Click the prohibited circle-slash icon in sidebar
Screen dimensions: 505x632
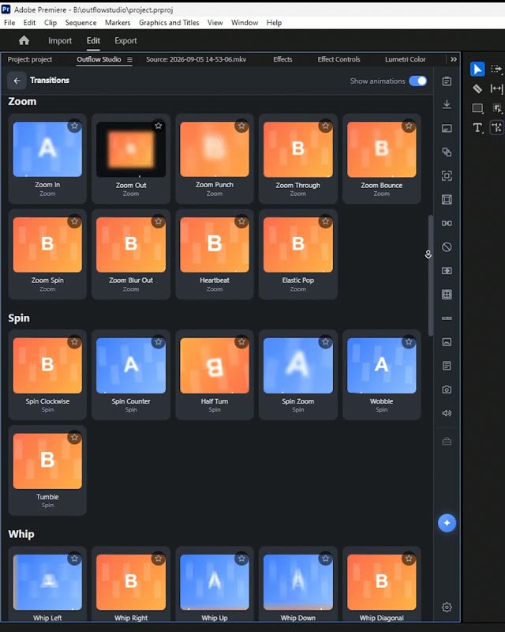pos(447,247)
